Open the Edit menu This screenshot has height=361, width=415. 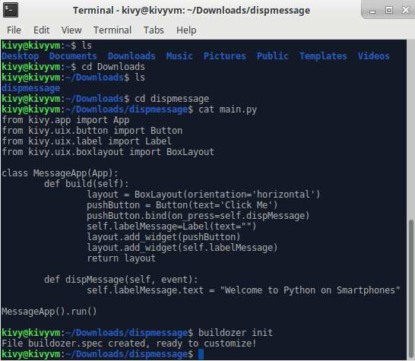point(42,30)
